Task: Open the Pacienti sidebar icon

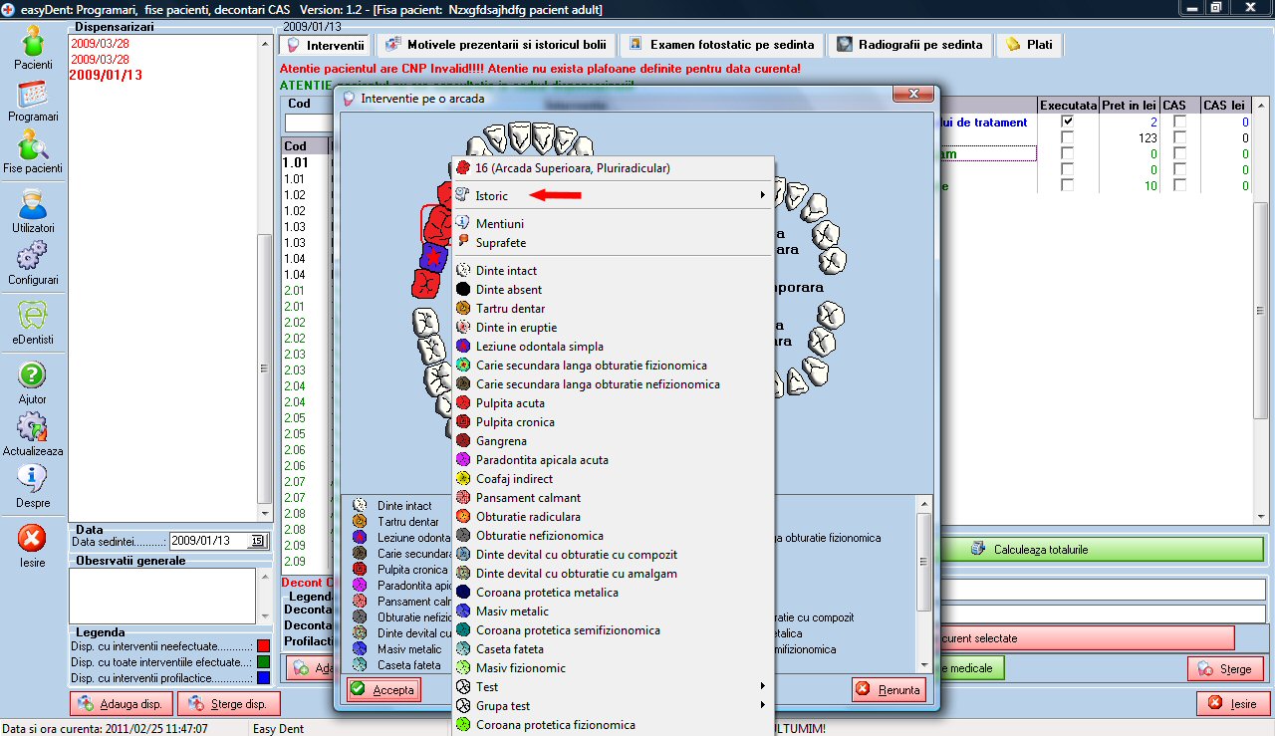Action: tap(33, 43)
